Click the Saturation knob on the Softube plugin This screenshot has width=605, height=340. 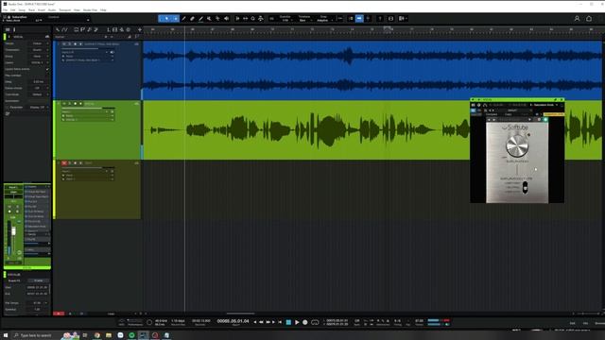517,145
